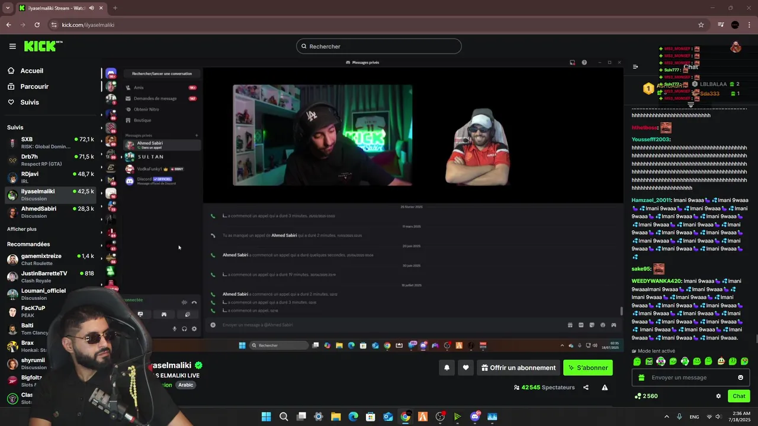Open RDjavi followed channel

coord(50,177)
